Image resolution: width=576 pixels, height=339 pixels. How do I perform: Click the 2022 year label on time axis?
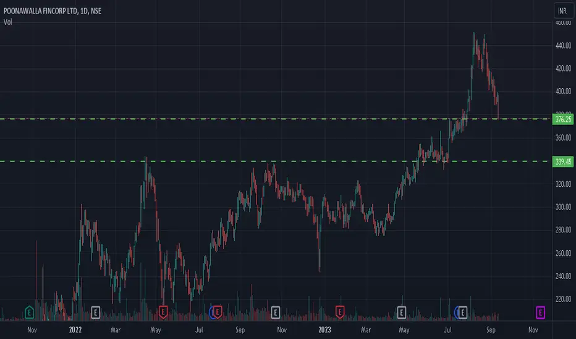(75, 330)
